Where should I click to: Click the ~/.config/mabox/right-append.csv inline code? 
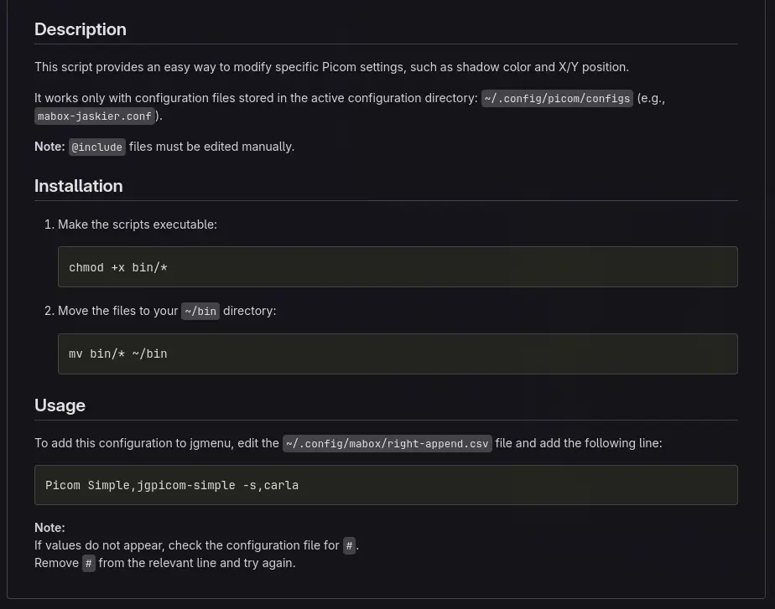click(387, 444)
